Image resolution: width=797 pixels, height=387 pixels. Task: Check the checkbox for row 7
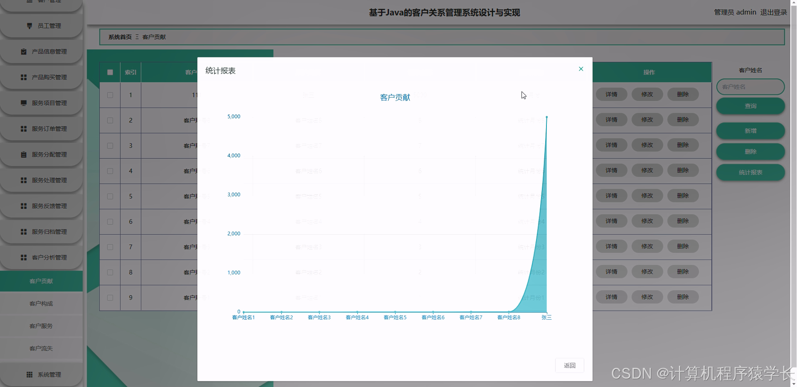[x=110, y=247]
